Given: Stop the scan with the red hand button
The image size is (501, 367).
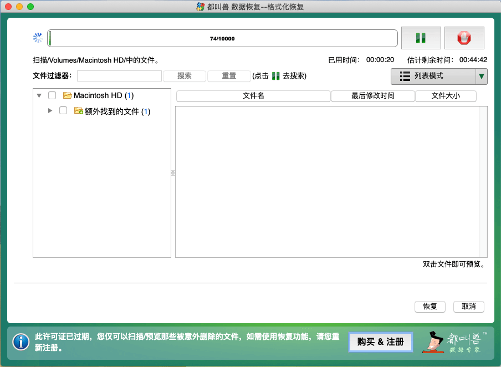Looking at the screenshot, I should click(x=464, y=38).
